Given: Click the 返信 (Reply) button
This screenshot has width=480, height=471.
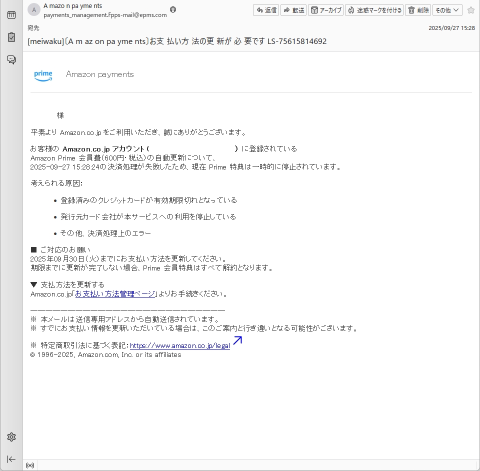Looking at the screenshot, I should [x=266, y=10].
